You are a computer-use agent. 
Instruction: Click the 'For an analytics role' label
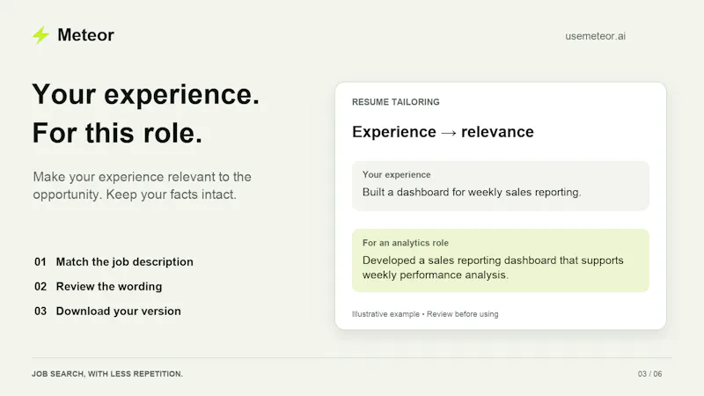click(x=406, y=243)
